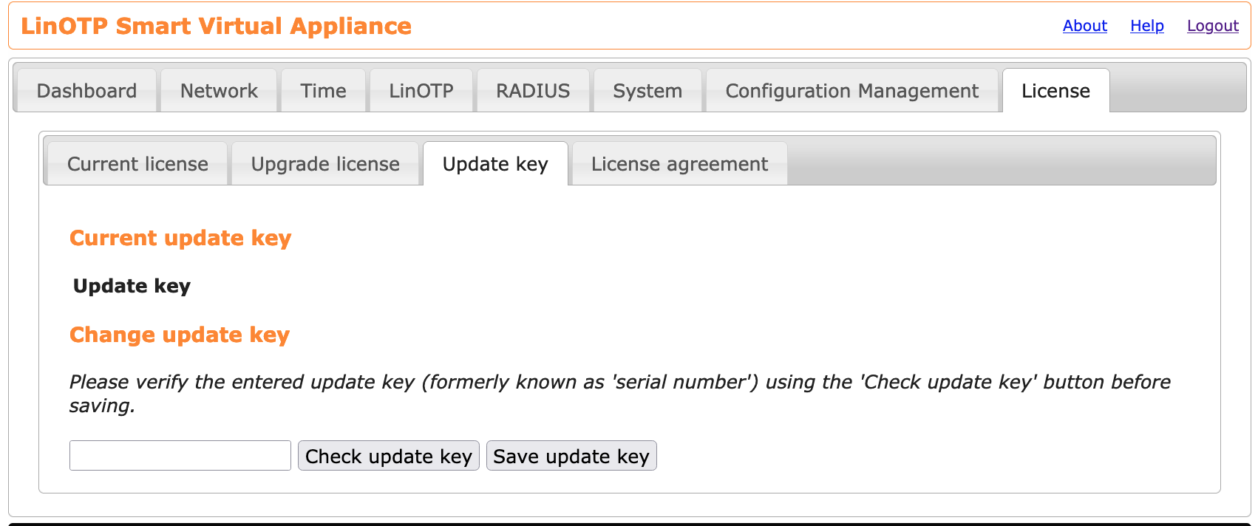Select the LinOTP tab

421,91
